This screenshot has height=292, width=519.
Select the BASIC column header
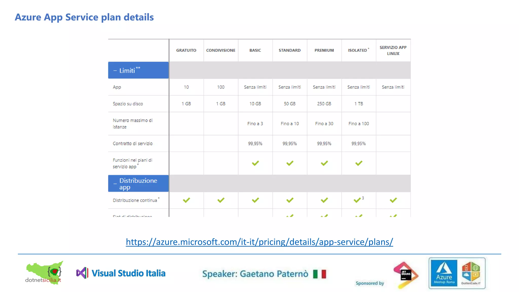[255, 50]
